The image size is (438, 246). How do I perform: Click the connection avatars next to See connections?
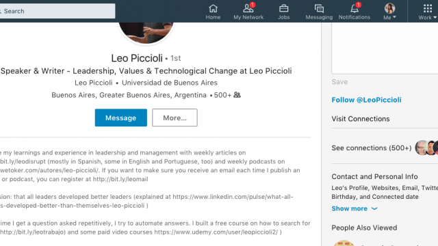pyautogui.click(x=426, y=148)
